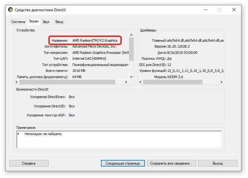Click DDI для Direct3D: 12 entry
Screen dimensions: 248x178
click(x=155, y=65)
